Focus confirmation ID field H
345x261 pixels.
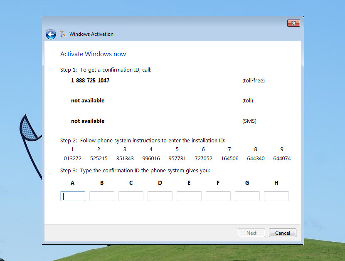point(276,196)
